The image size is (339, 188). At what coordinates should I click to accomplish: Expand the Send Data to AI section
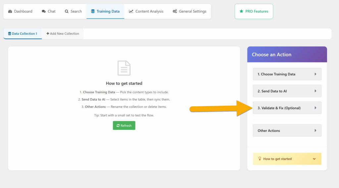(x=287, y=91)
